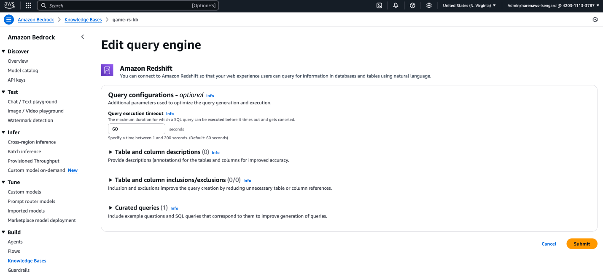Open the account settings gear icon
The width and height of the screenshot is (603, 276).
point(429,5)
